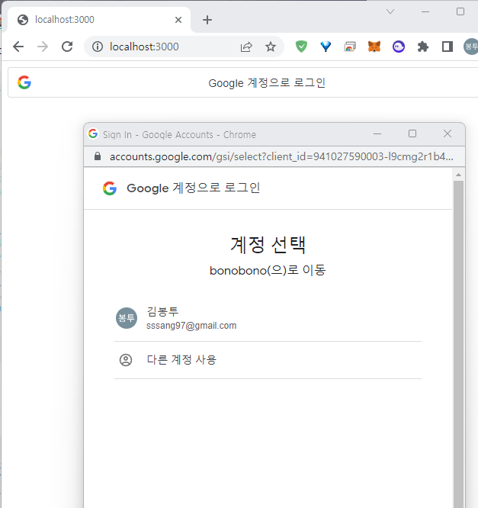Screen dimensions: 478x508
Task: Bookmark this page with the star icon
Action: tap(270, 47)
